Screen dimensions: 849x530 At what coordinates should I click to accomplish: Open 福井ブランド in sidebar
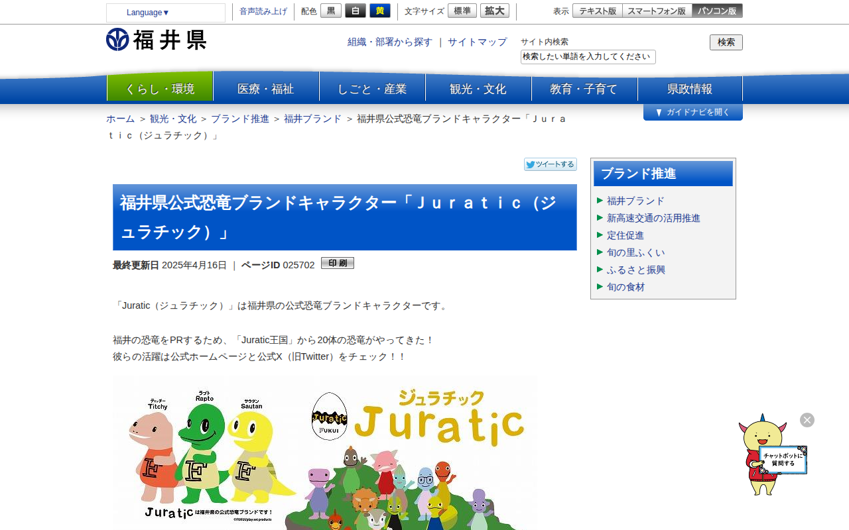pos(635,201)
